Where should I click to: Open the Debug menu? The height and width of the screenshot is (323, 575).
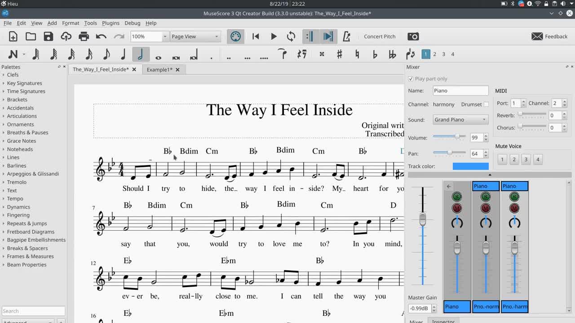[x=132, y=23]
